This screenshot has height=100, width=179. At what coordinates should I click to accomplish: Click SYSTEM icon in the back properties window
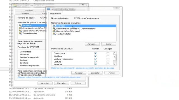[x=20, y=25]
